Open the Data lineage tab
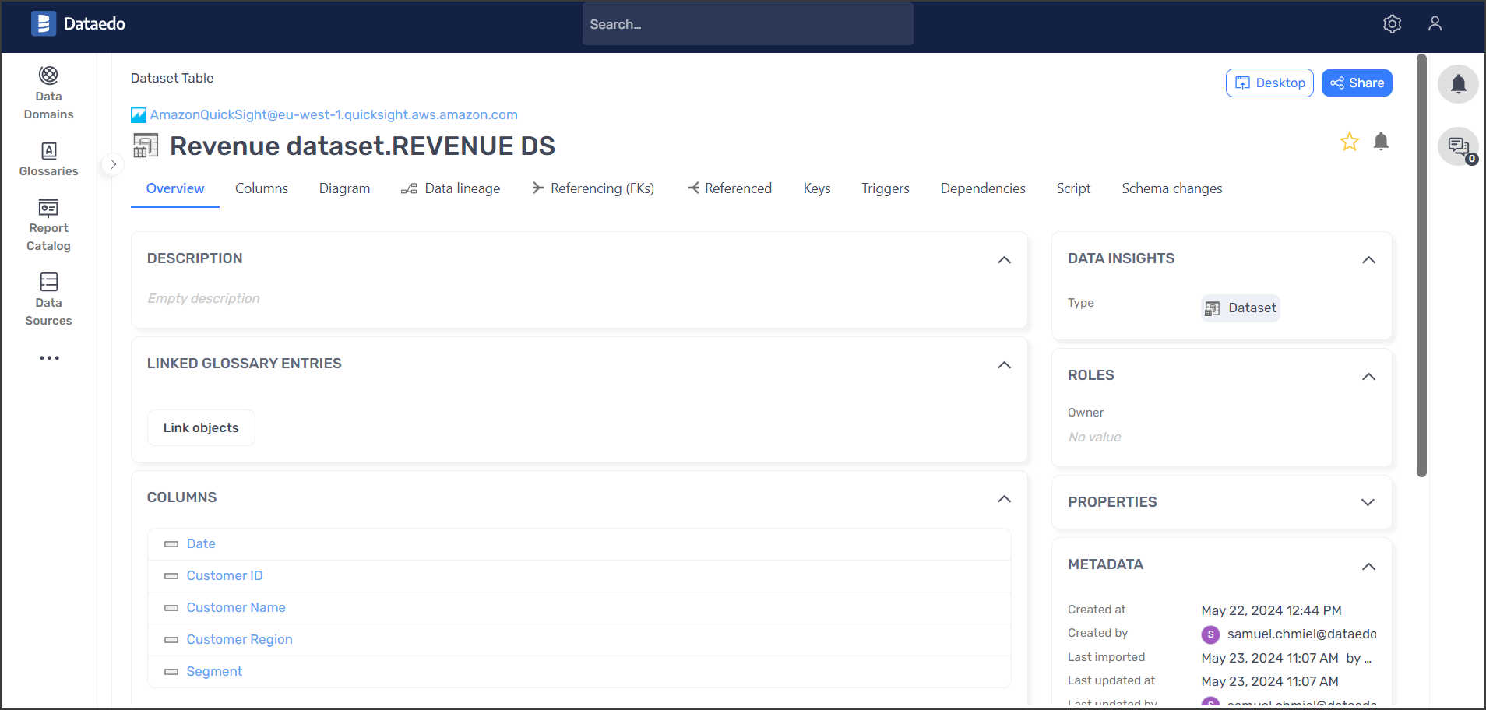1486x710 pixels. (x=451, y=188)
